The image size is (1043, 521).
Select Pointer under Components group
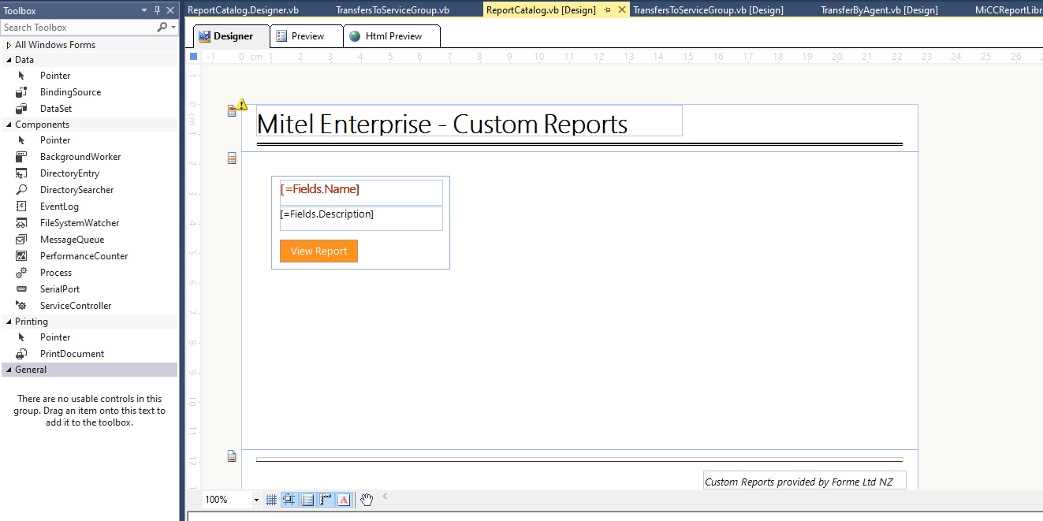tap(88, 140)
